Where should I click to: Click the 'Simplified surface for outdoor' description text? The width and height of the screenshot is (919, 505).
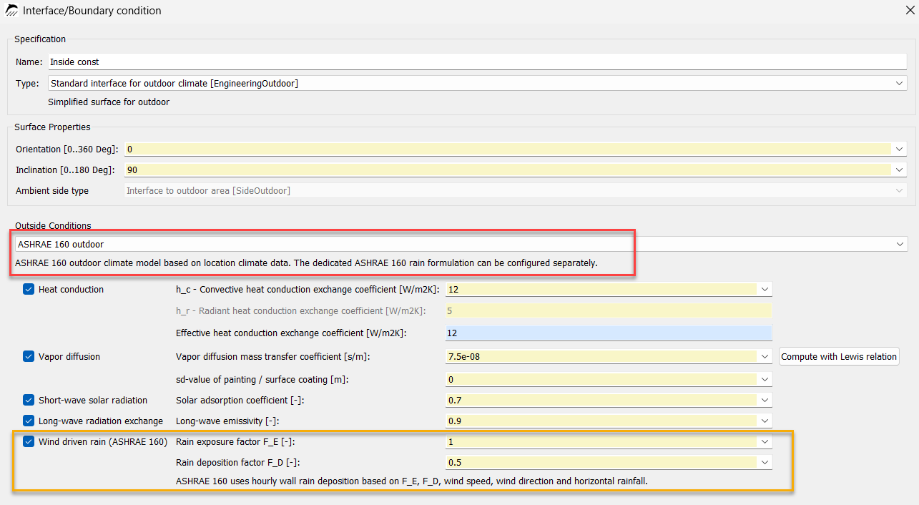(109, 102)
